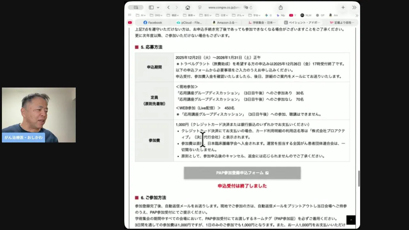Open the GP bookmark
This screenshot has width=409, height=230.
[320, 15]
